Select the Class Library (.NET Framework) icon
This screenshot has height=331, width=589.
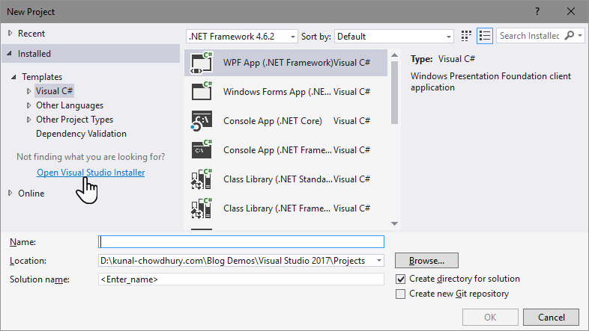click(x=202, y=208)
